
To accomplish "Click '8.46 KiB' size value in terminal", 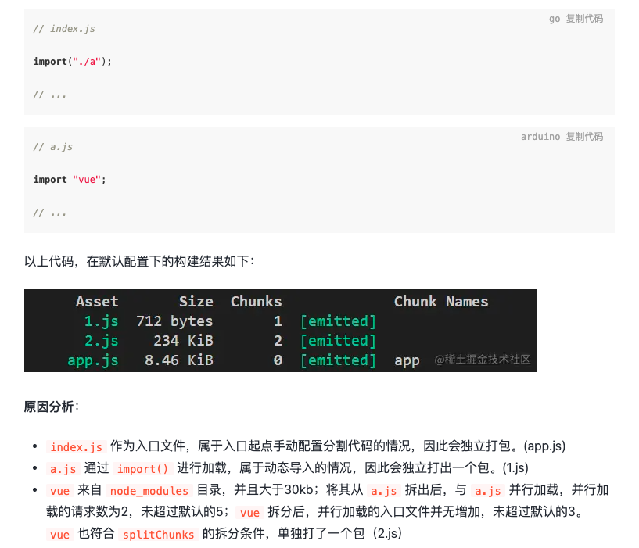I will 179,360.
